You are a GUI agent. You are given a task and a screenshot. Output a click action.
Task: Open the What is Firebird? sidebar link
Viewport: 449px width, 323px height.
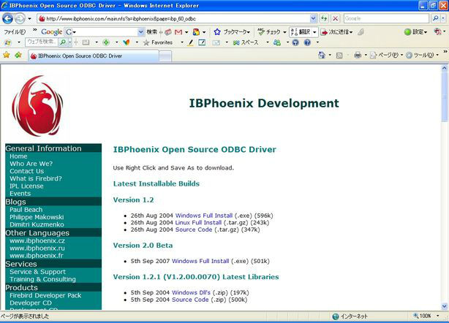coord(36,178)
